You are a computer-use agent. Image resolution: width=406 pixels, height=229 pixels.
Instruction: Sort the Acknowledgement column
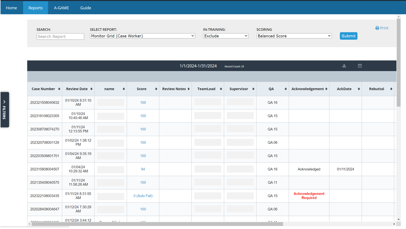[326, 89]
